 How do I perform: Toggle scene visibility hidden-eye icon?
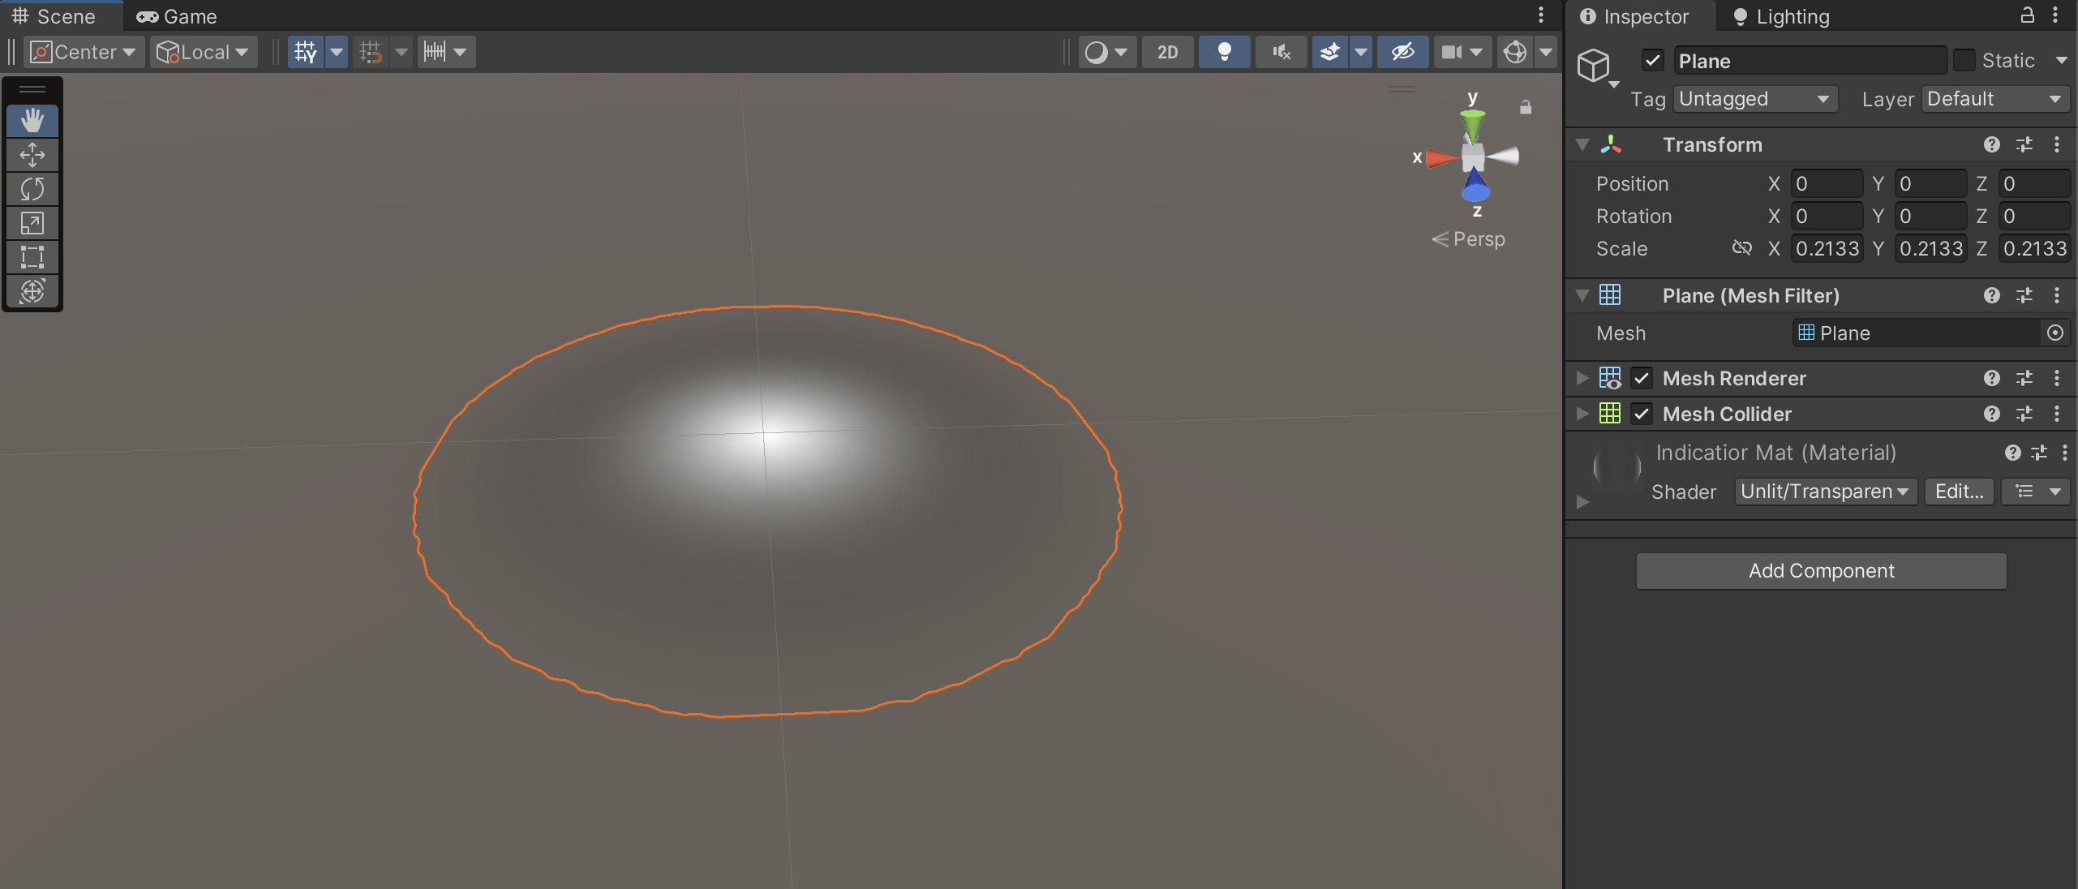(1402, 52)
